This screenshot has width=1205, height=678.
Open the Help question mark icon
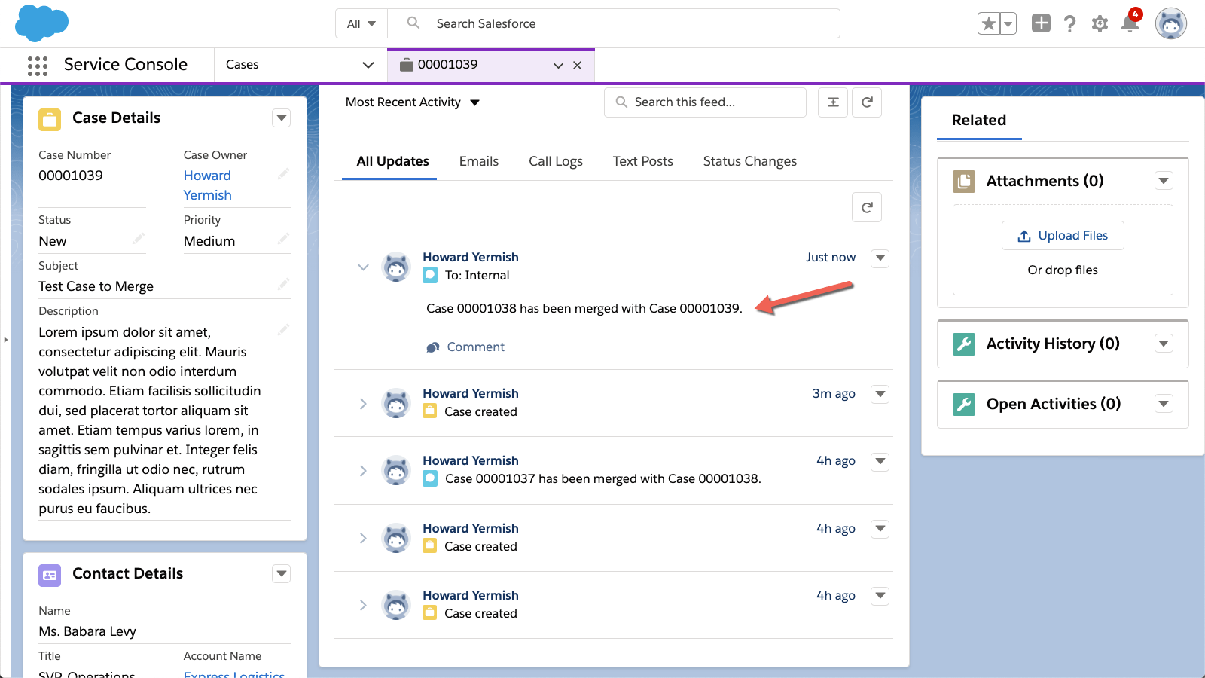point(1071,23)
